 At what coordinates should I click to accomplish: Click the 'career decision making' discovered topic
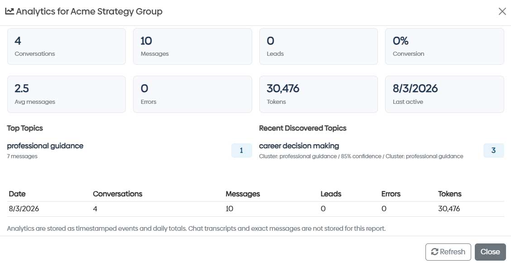coord(299,146)
